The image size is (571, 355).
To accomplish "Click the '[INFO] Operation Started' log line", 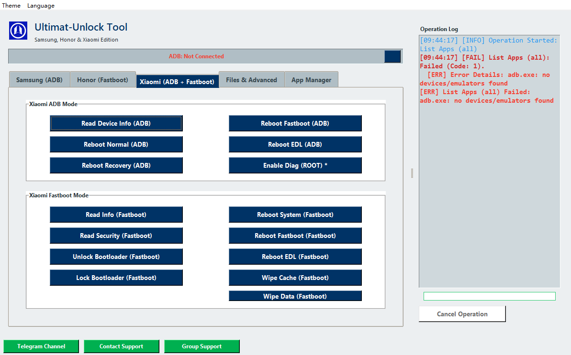I will point(488,45).
